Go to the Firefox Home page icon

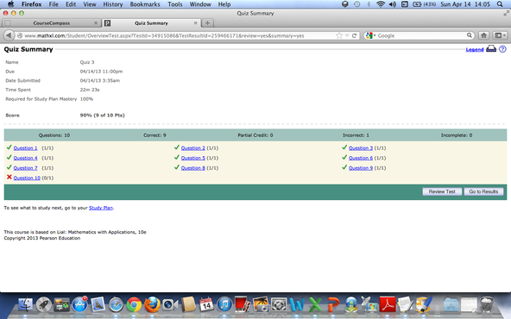(484, 35)
